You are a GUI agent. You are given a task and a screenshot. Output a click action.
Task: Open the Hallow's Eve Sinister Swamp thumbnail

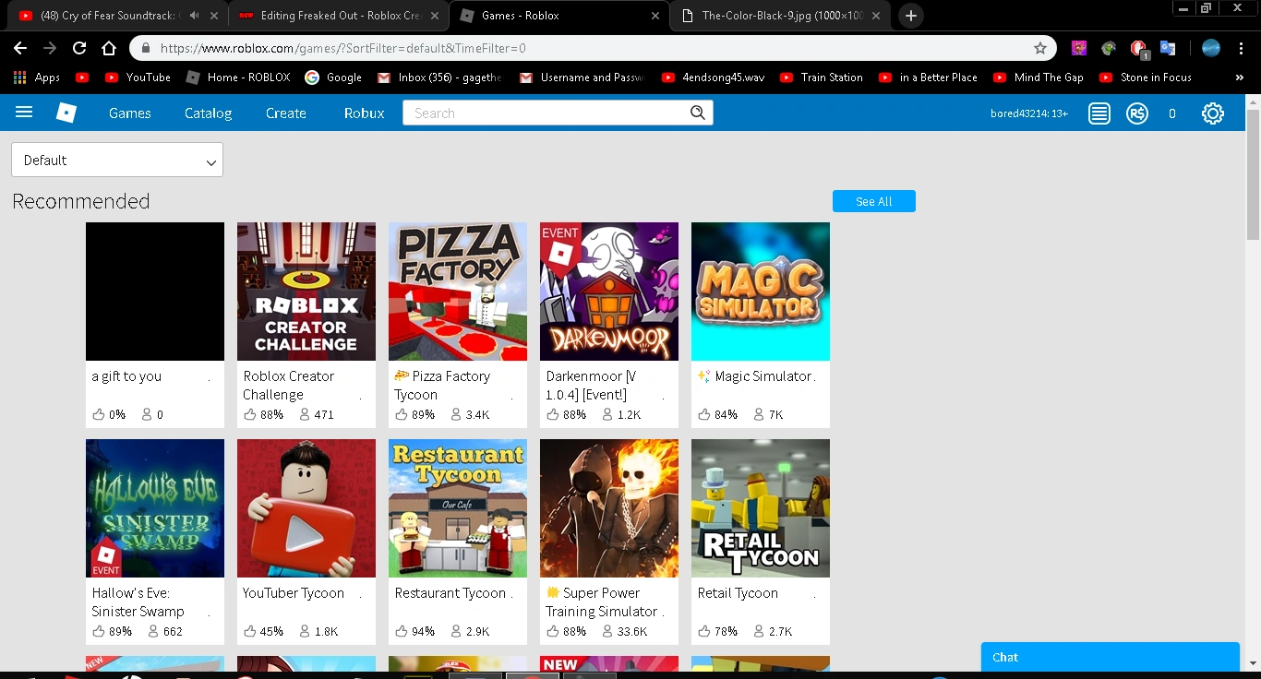pos(155,508)
